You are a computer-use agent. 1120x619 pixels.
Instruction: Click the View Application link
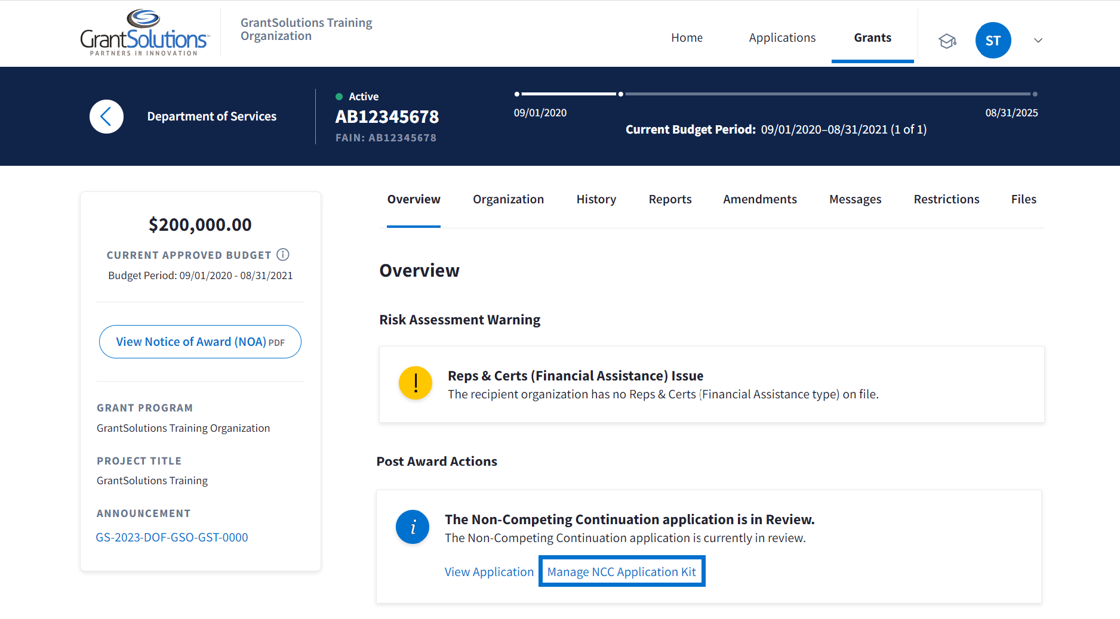(x=489, y=572)
